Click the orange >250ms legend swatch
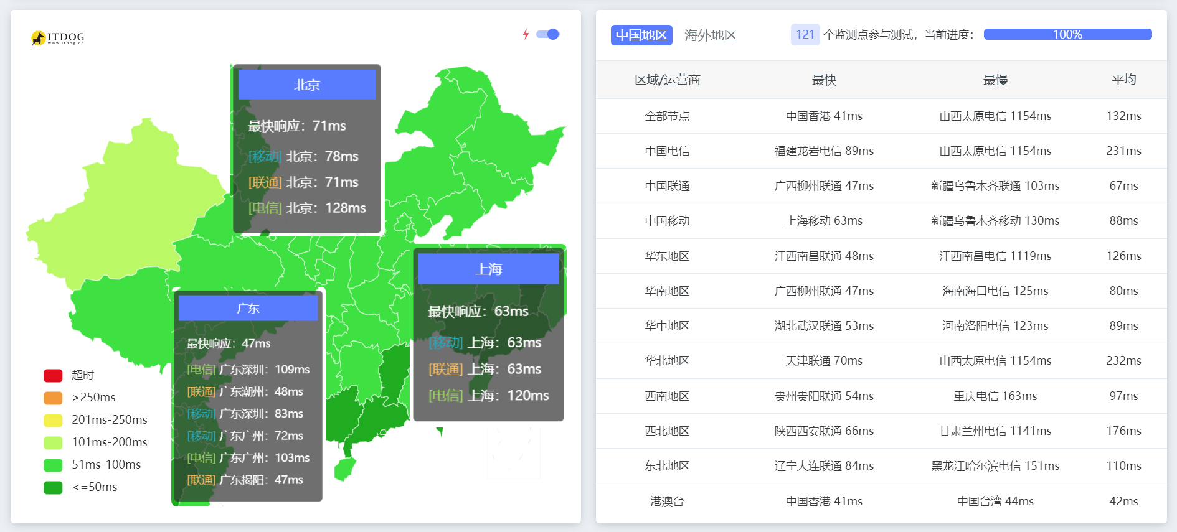Screen dimensions: 1177x532 [x=53, y=398]
